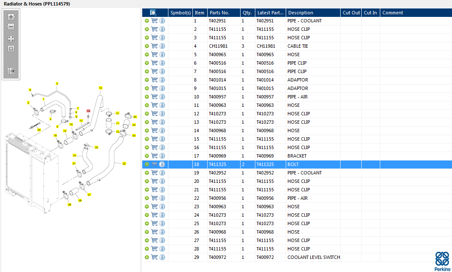Click callout 22 on the diagram
452x272 pixels.
click(124, 163)
